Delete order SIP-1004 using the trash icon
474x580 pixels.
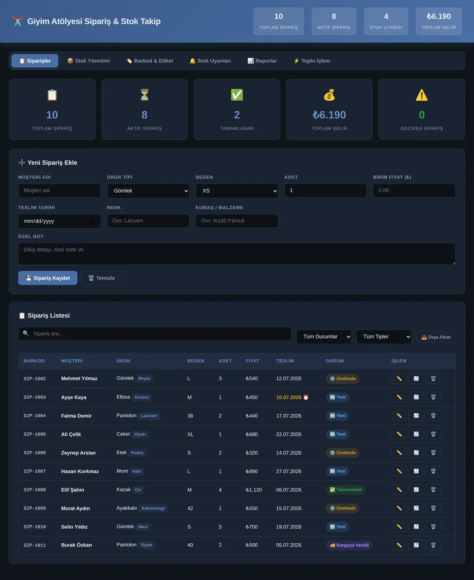click(x=433, y=416)
